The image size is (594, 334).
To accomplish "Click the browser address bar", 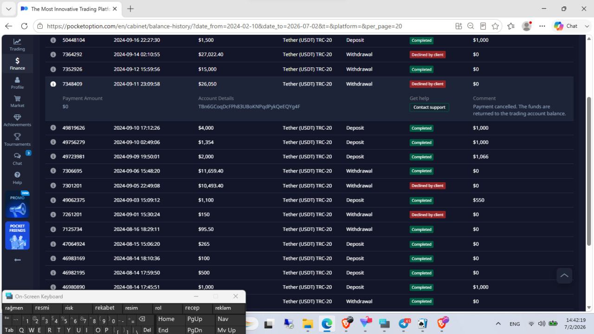I will click(241, 26).
